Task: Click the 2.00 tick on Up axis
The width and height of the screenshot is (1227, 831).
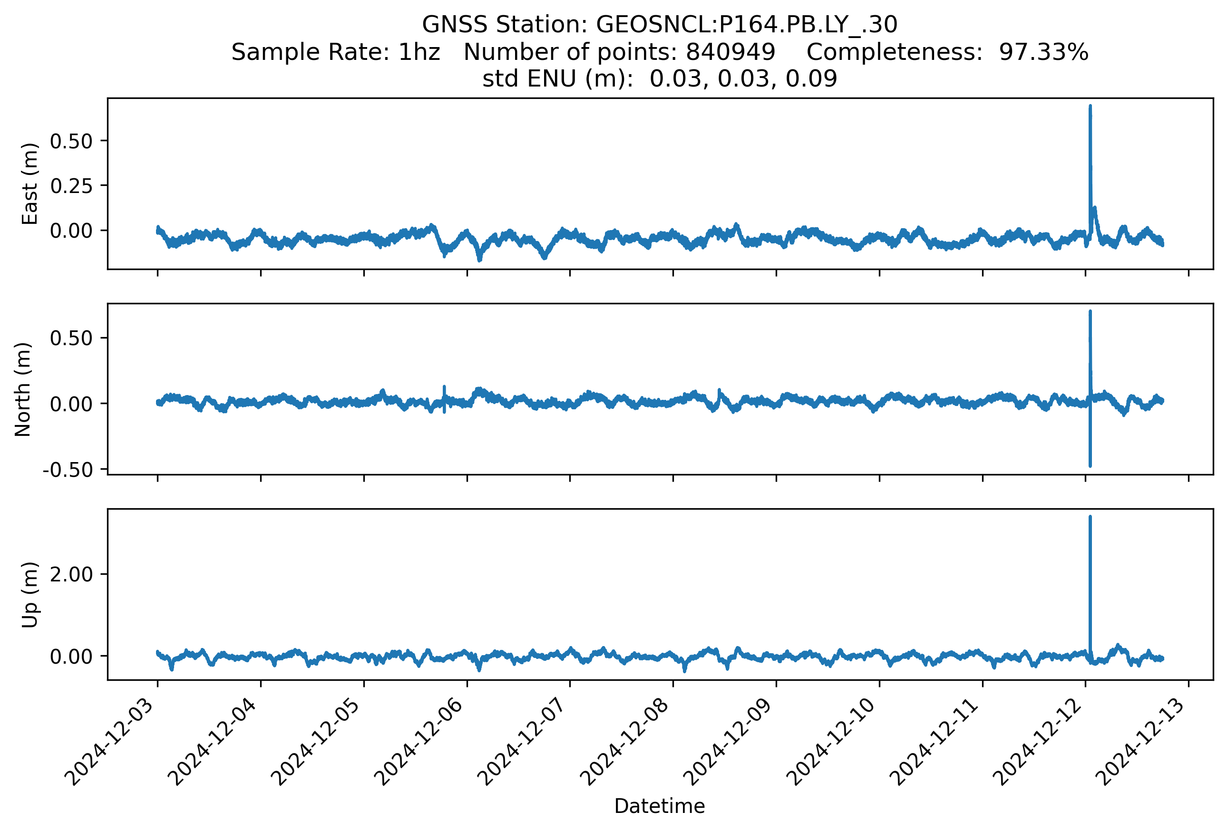Action: coord(71,574)
